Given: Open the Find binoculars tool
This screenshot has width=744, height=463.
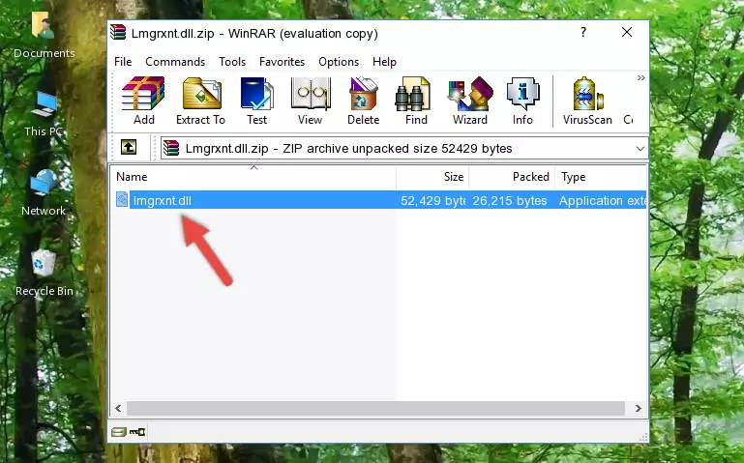Looking at the screenshot, I should tap(416, 101).
